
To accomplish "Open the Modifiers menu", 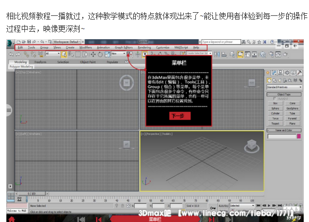I will pos(85,47).
